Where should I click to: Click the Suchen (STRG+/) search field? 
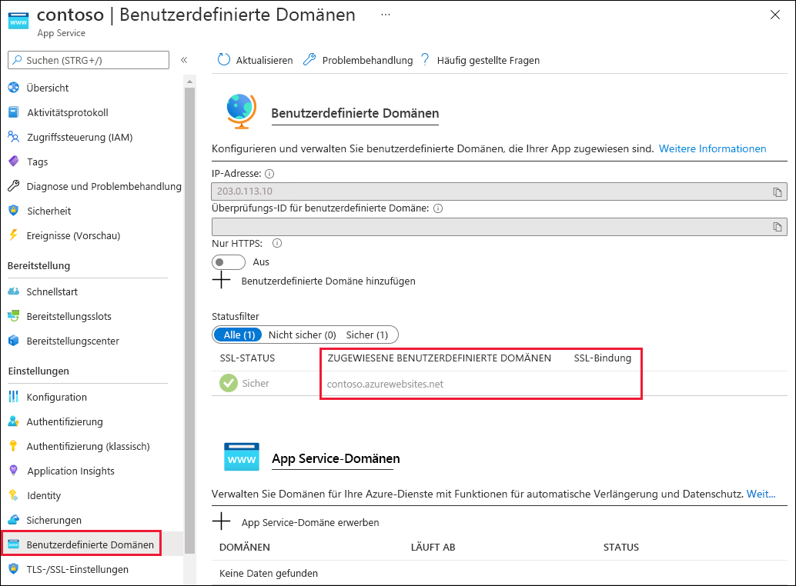pos(88,59)
